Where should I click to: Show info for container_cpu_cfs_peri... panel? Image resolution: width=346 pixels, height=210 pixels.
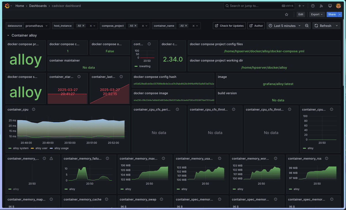coord(177,109)
